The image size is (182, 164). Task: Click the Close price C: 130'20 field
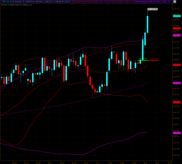[x=58, y=2]
